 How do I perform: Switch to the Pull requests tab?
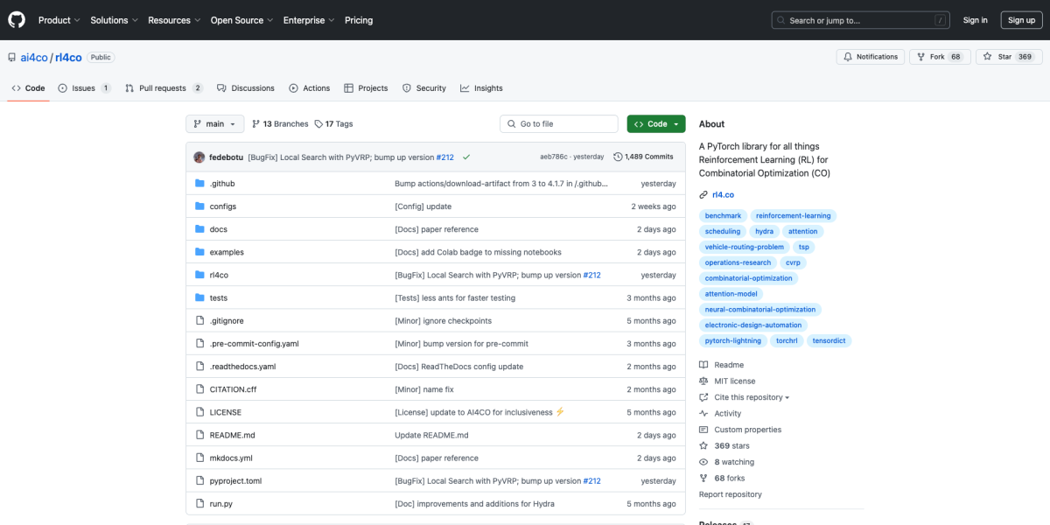(164, 88)
